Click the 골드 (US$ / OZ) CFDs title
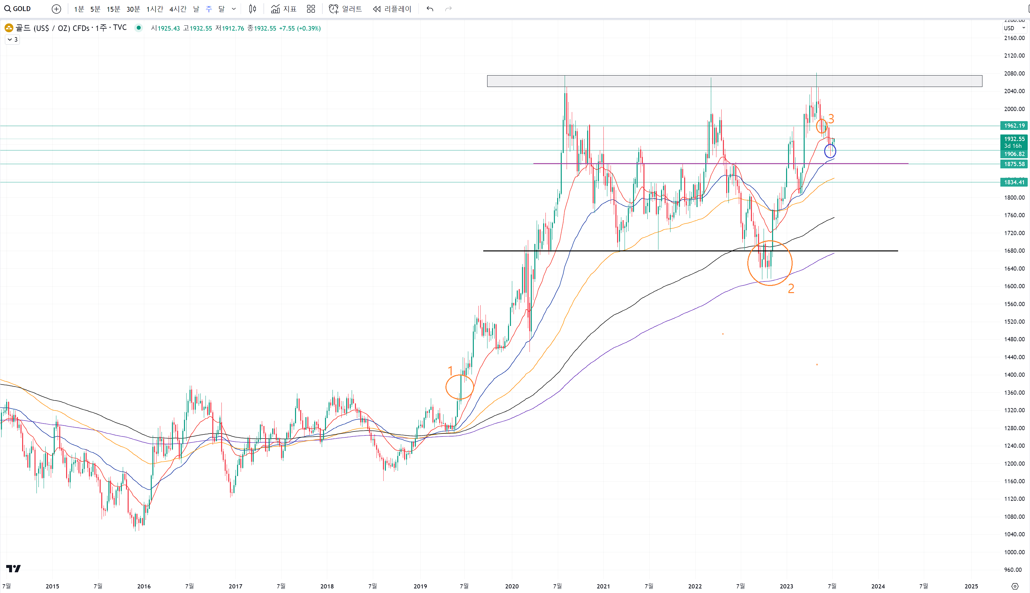 pos(52,28)
